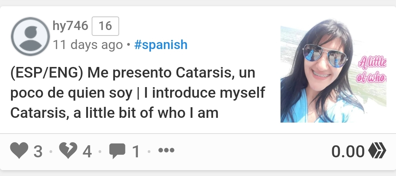Open the post thumbnail with sunglasses woman
Screen dimensions: 396x176
[x=333, y=71]
